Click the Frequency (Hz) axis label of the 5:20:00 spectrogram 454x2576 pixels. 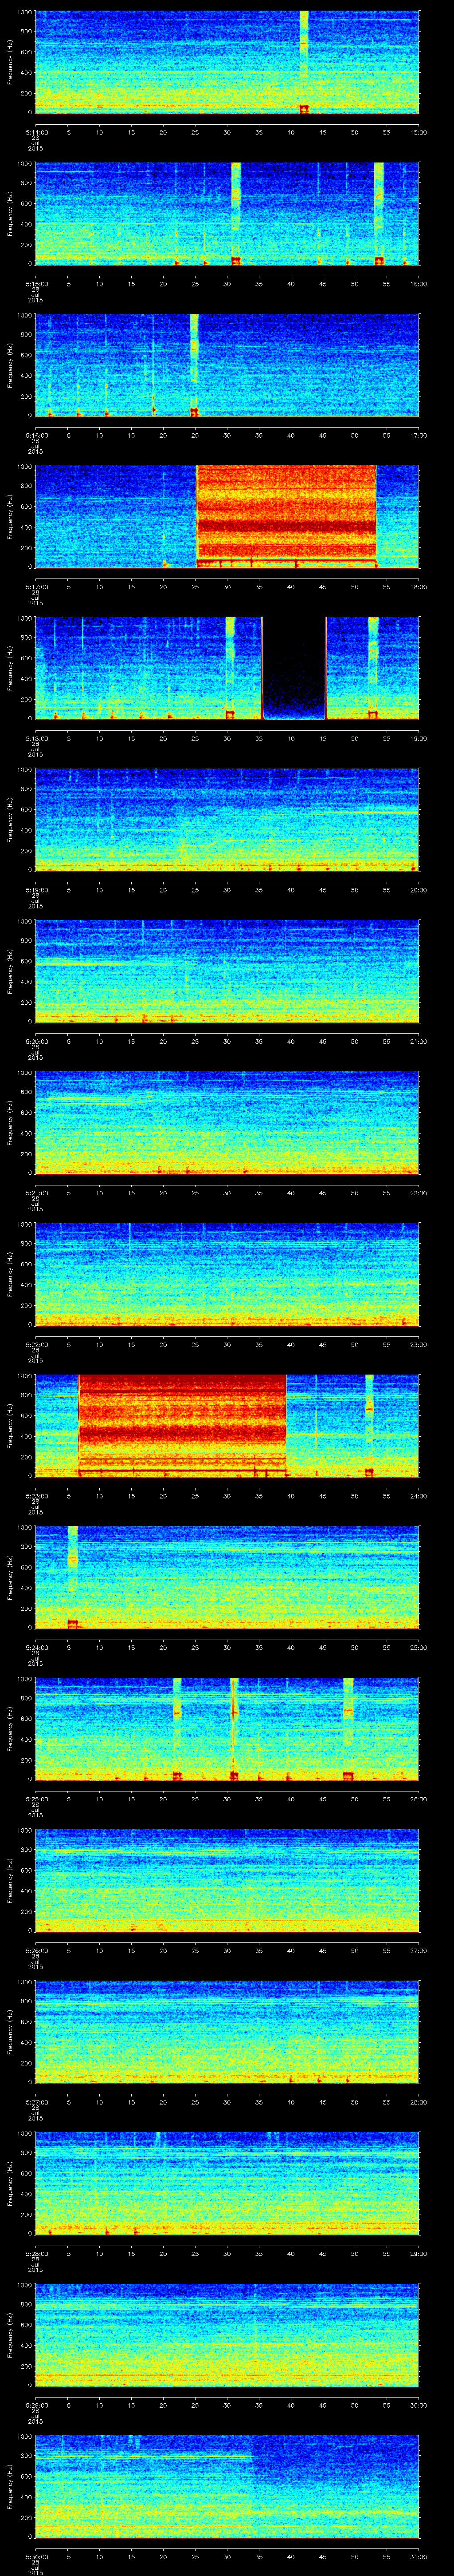coord(10,971)
